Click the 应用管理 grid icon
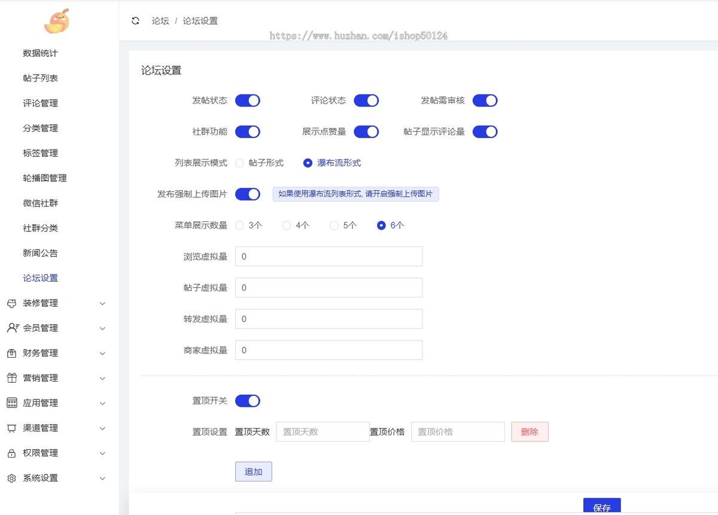Screen dimensions: 718x515 tap(11, 403)
